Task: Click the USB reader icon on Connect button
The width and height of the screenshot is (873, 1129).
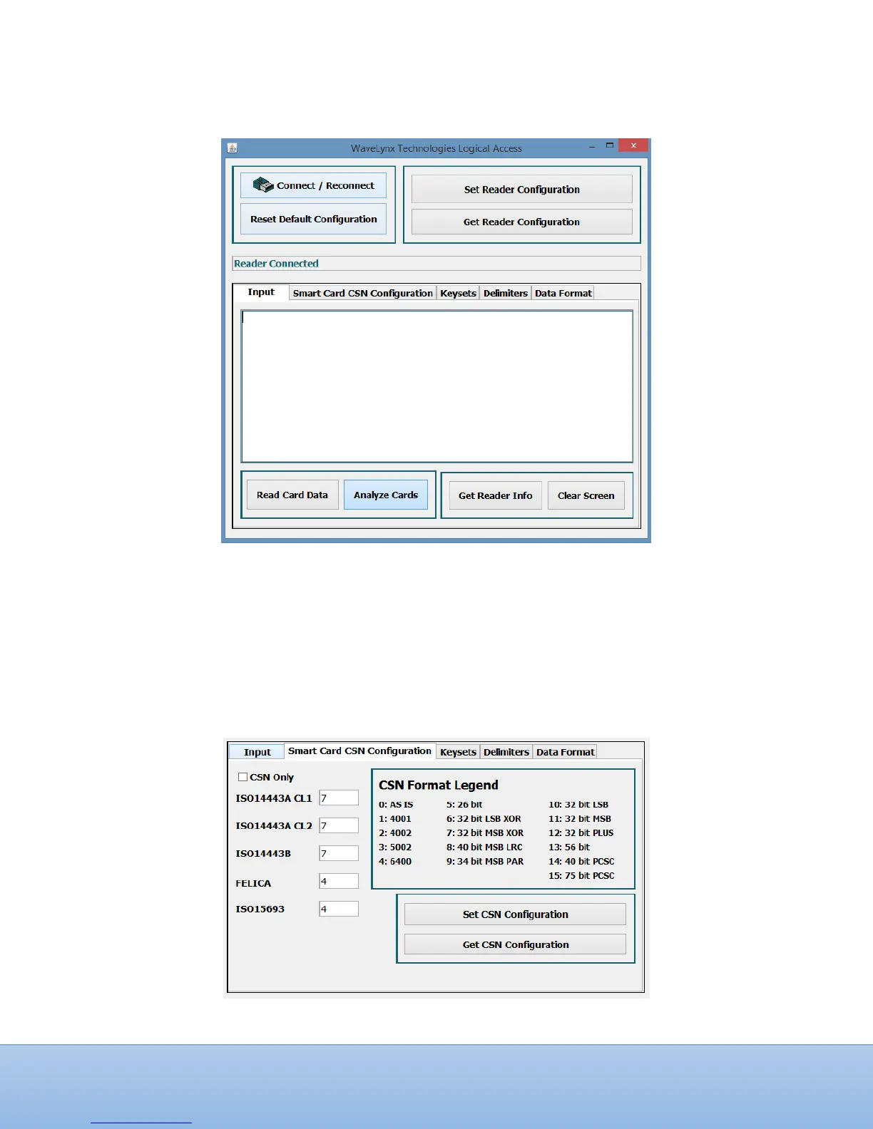Action: pyautogui.click(x=263, y=185)
